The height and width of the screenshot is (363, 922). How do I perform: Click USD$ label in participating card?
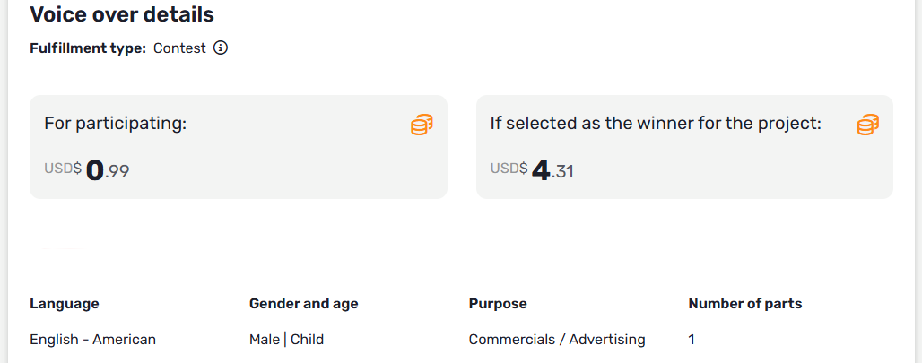(x=63, y=168)
